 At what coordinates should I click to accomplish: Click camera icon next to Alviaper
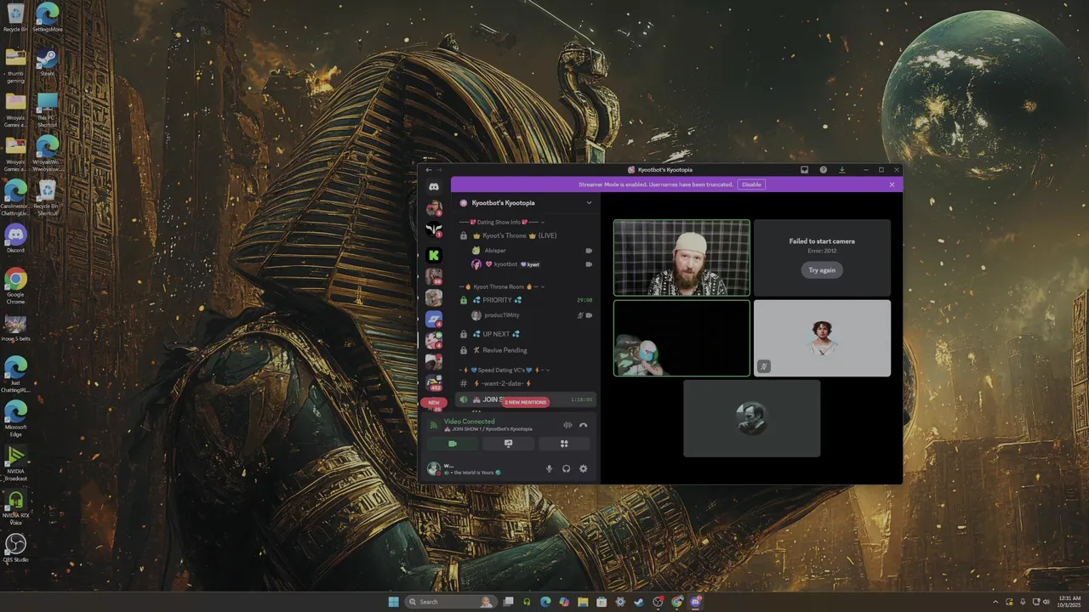[589, 251]
